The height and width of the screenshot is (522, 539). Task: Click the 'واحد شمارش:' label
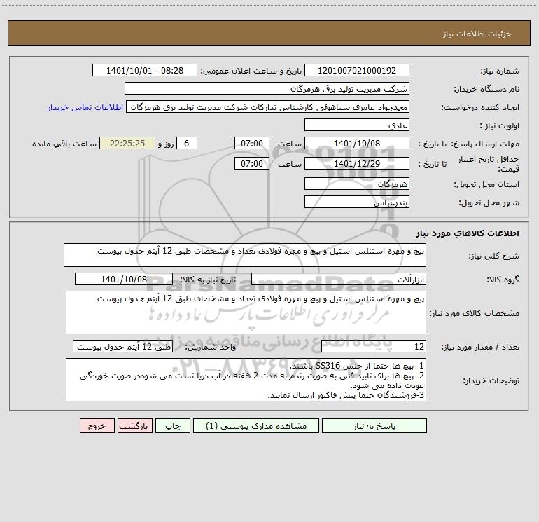tap(211, 348)
